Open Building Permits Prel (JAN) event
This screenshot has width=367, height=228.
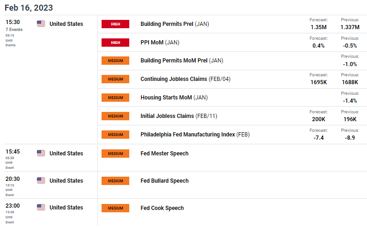pos(174,24)
